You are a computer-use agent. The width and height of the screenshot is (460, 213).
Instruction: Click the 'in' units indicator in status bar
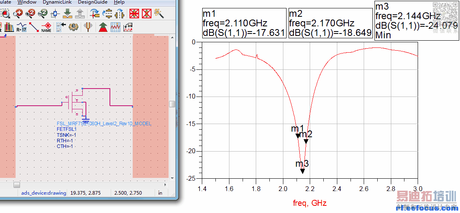[x=160, y=193]
